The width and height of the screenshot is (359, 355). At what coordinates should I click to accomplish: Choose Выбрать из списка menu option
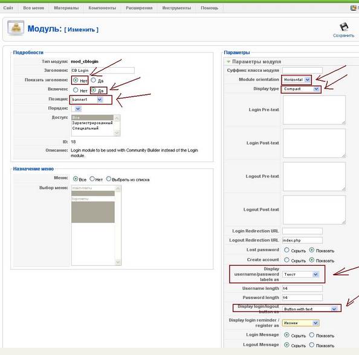coord(109,179)
